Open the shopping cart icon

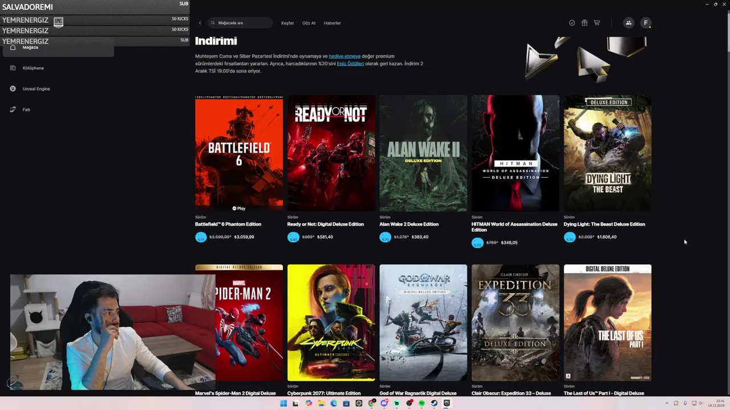[597, 23]
